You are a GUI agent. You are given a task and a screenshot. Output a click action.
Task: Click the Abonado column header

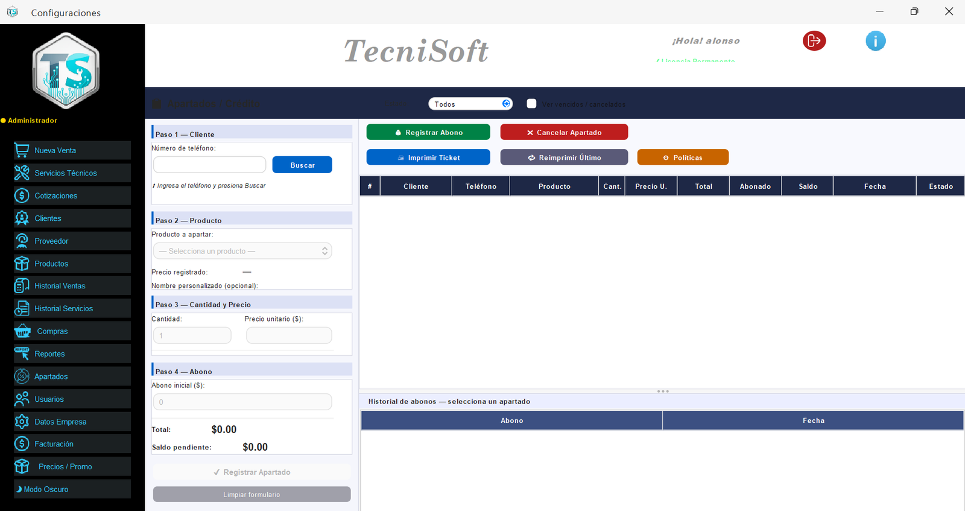(x=756, y=186)
